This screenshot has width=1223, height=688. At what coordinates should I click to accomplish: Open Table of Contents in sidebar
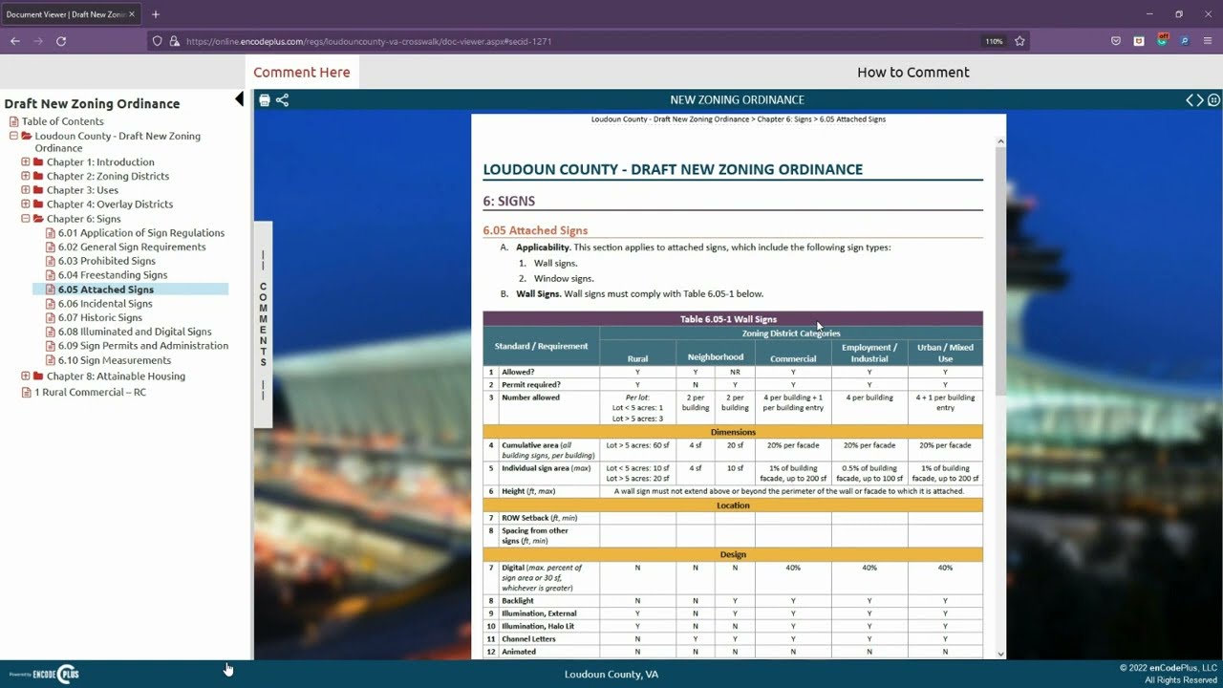pos(63,121)
